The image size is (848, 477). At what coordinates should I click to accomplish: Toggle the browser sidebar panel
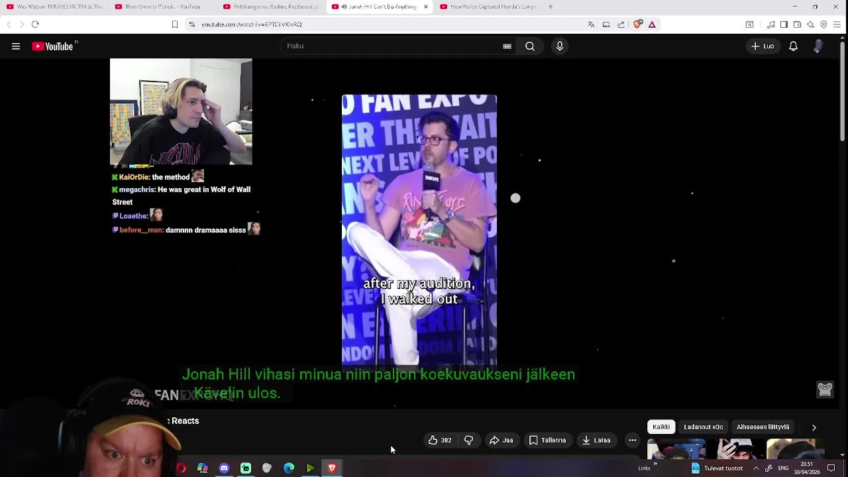[x=784, y=25]
